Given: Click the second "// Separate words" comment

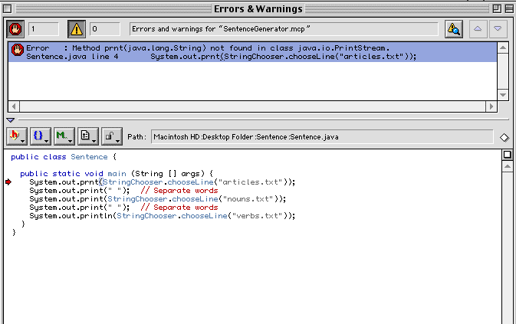Looking at the screenshot, I should (179, 208).
